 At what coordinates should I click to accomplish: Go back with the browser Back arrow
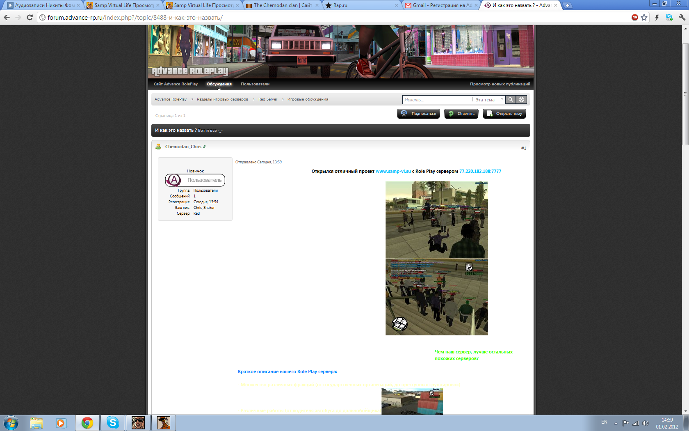[x=7, y=17]
